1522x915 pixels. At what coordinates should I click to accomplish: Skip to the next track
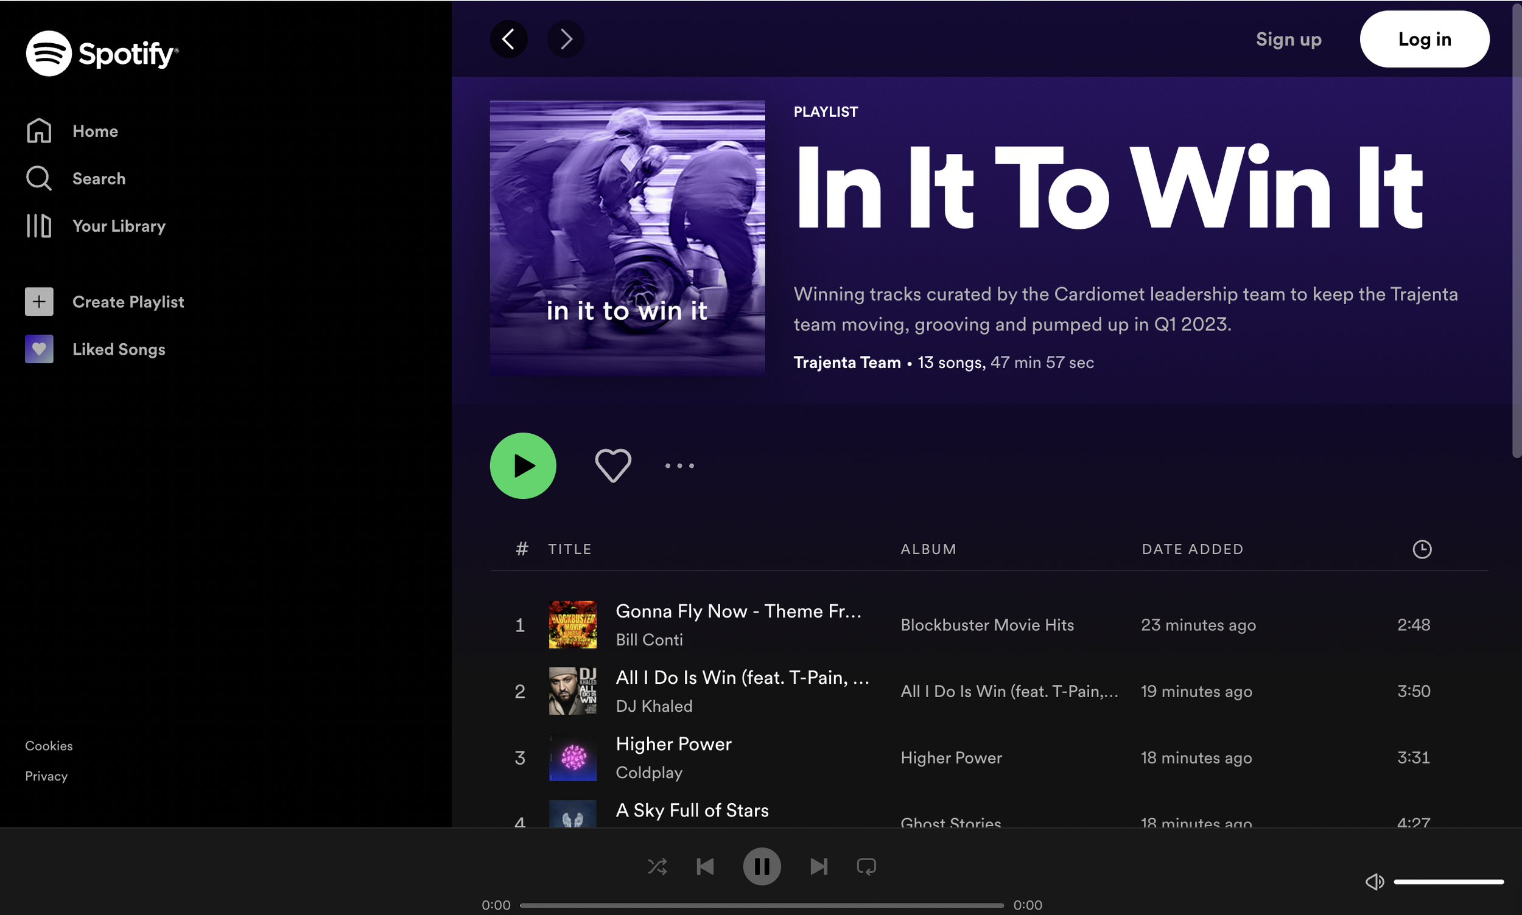(x=819, y=866)
